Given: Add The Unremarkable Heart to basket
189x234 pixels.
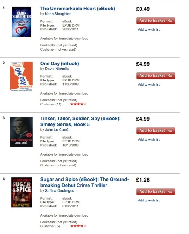Looking at the screenshot, I should 155,21.
